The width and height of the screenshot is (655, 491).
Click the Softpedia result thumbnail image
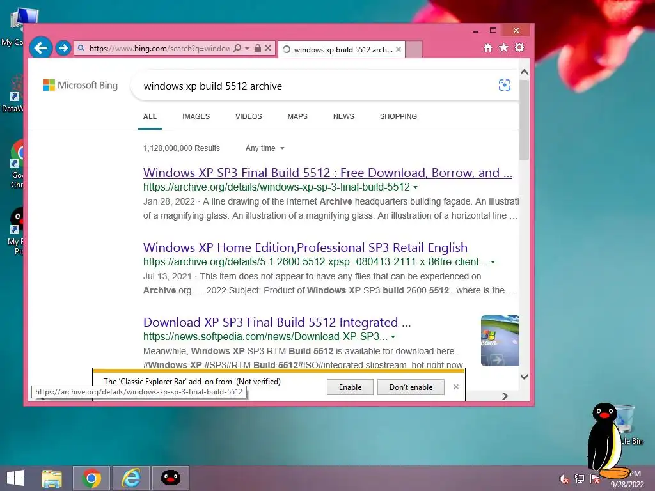tap(500, 341)
